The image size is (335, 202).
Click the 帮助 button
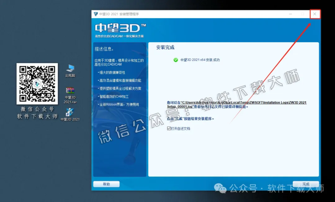pyautogui.click(x=106, y=184)
